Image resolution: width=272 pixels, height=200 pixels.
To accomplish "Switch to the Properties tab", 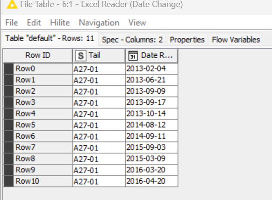I will click(x=187, y=40).
